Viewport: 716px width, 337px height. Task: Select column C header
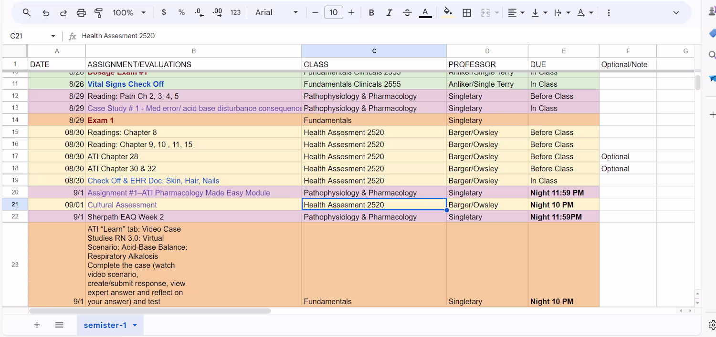point(374,51)
